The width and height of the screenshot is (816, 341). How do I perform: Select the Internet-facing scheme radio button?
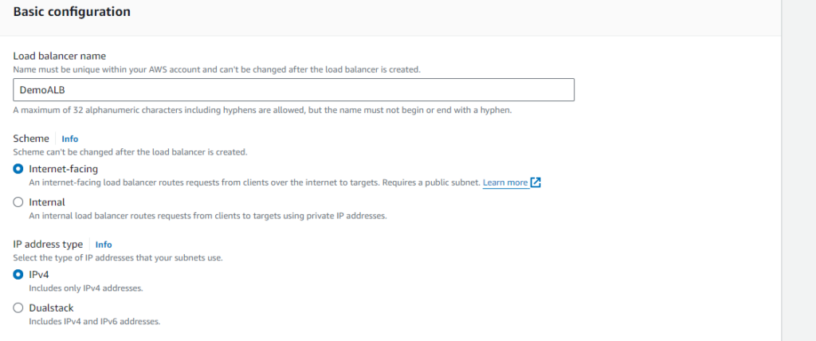click(x=18, y=169)
